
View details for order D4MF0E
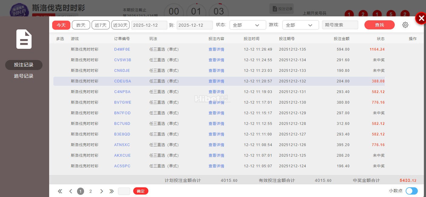tap(216, 49)
